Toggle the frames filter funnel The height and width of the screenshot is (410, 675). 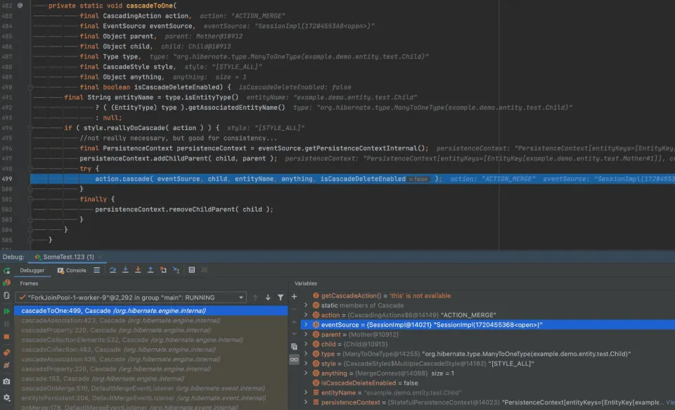(x=281, y=297)
